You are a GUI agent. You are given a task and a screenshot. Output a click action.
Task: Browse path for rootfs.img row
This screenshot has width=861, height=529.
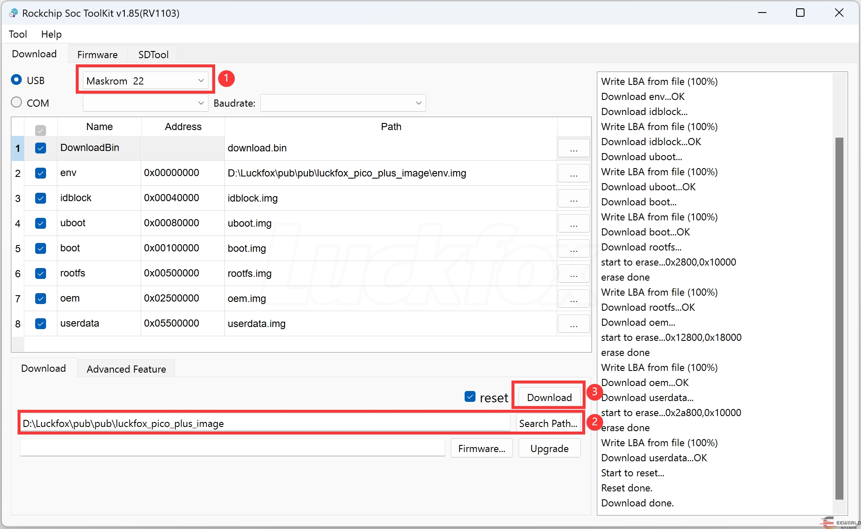coord(573,274)
